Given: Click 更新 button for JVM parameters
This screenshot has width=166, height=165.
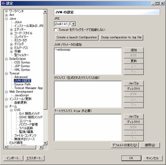Looking at the screenshot, I should point(134,61).
